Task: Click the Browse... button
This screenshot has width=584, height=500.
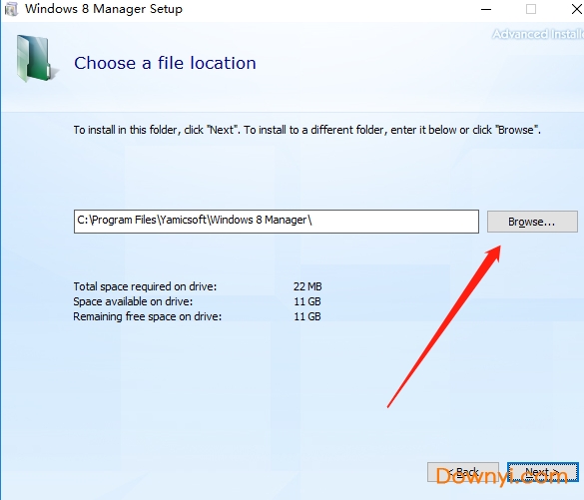Action: [x=532, y=222]
